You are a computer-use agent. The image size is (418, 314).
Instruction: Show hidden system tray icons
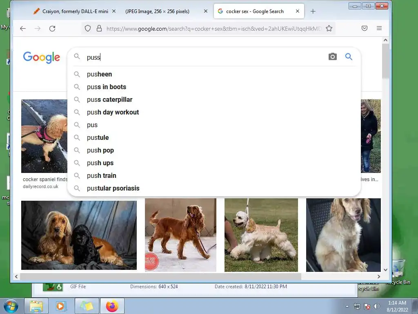click(x=347, y=306)
